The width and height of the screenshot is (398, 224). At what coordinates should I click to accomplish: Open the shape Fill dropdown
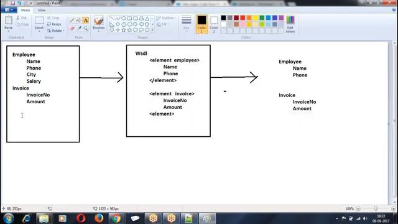163,24
